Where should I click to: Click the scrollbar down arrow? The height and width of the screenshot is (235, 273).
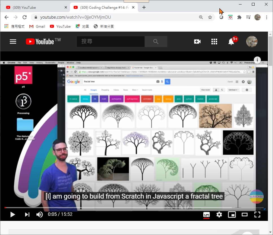[x=270, y=232]
